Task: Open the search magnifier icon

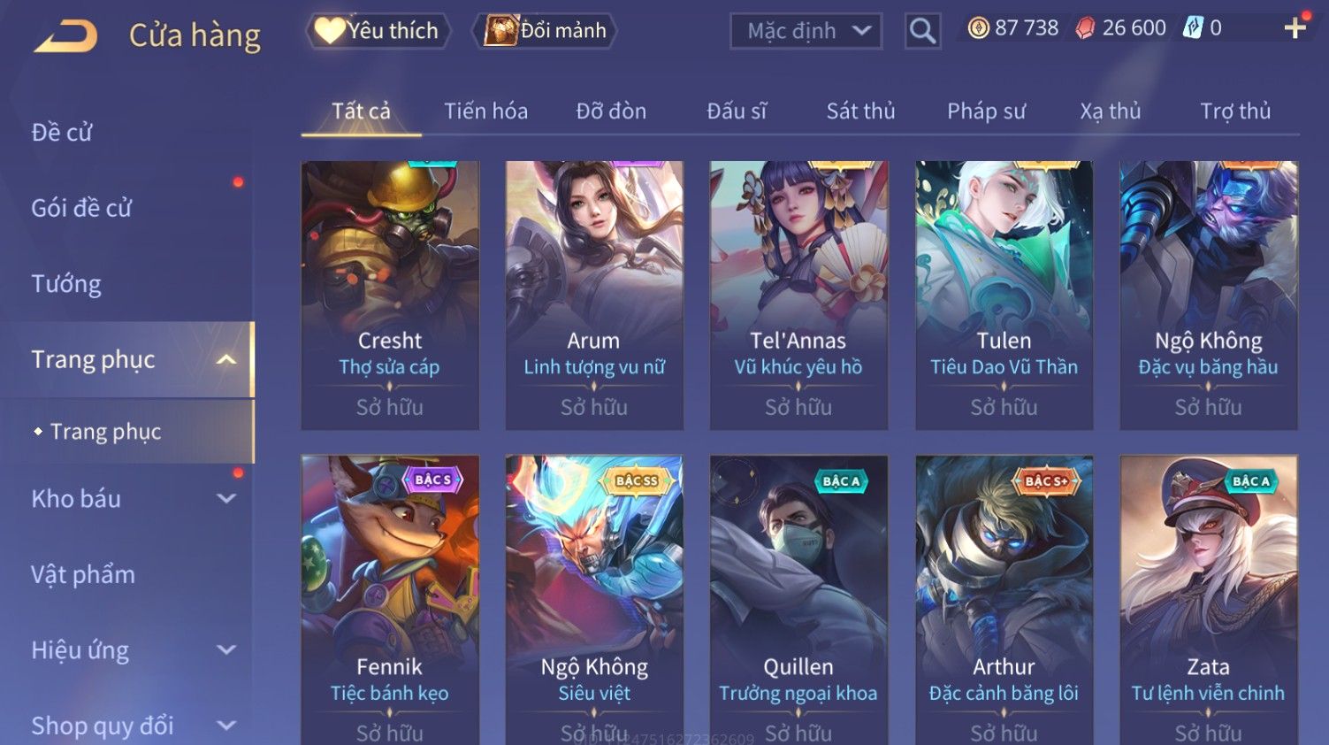Action: [922, 31]
